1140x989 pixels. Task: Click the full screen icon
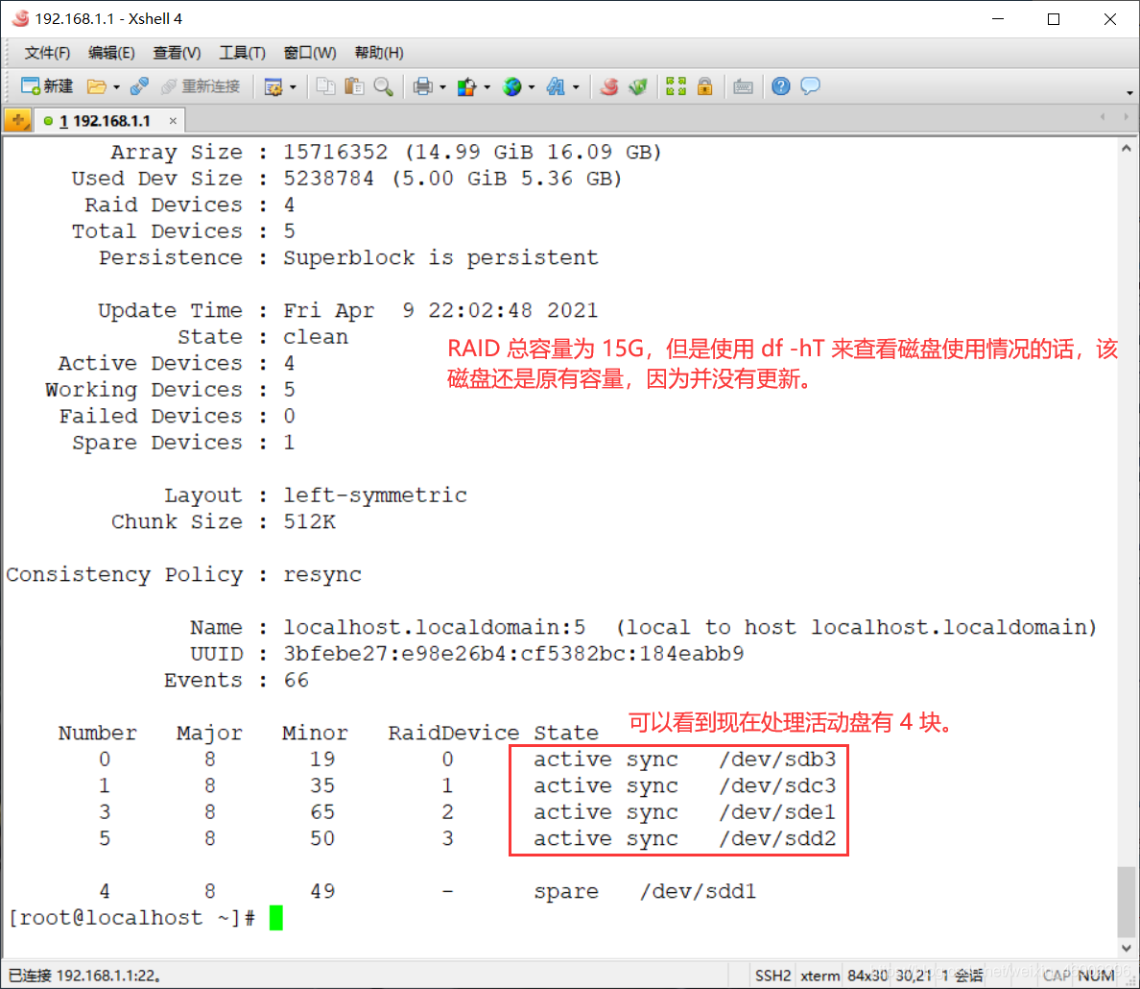pyautogui.click(x=677, y=86)
